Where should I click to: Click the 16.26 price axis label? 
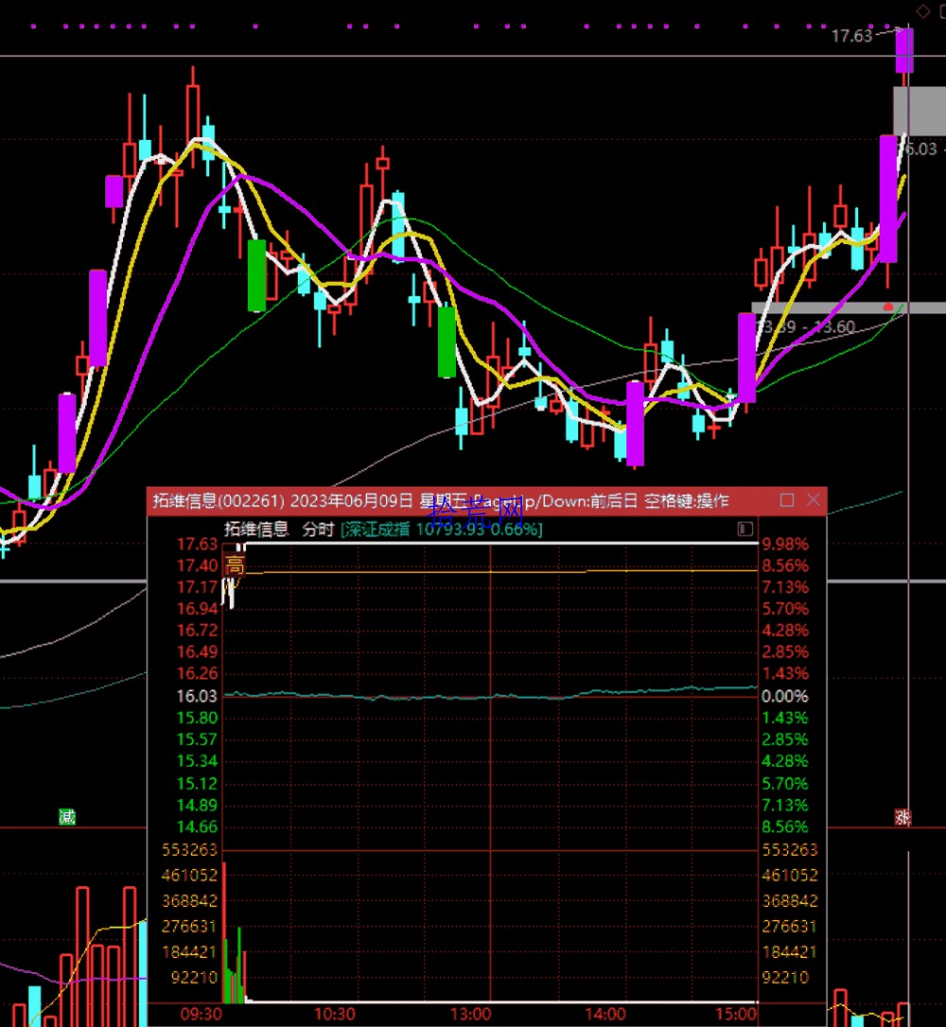(197, 673)
